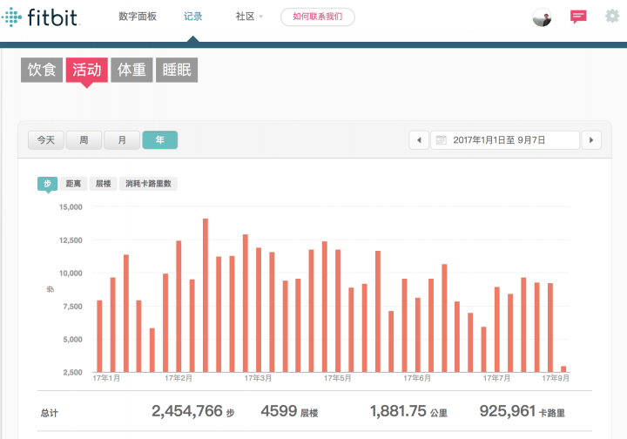Expand the 社区 community dropdown
The image size is (627, 439).
(249, 17)
